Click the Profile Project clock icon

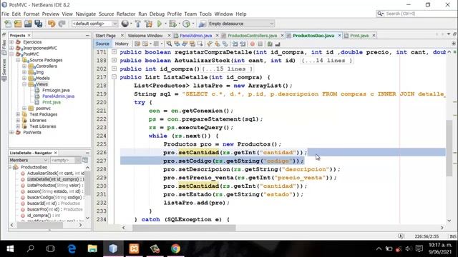[x=186, y=24]
